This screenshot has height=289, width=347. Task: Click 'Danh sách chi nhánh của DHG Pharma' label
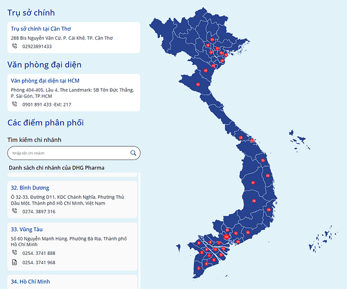(x=57, y=168)
